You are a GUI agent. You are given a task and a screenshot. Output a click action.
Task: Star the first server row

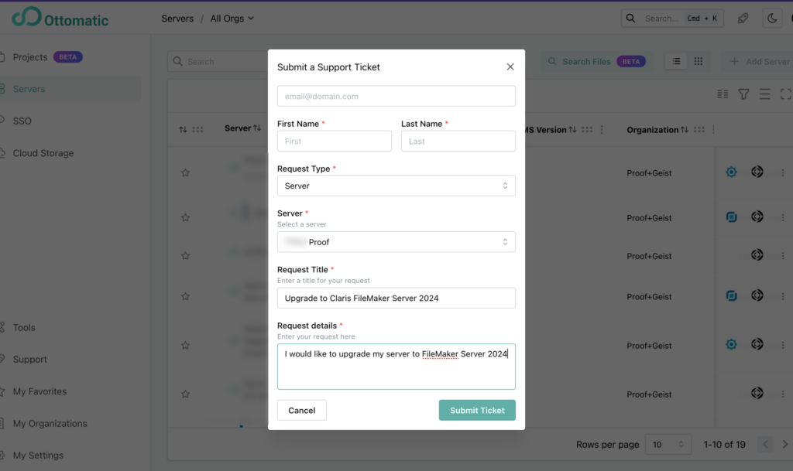point(186,172)
